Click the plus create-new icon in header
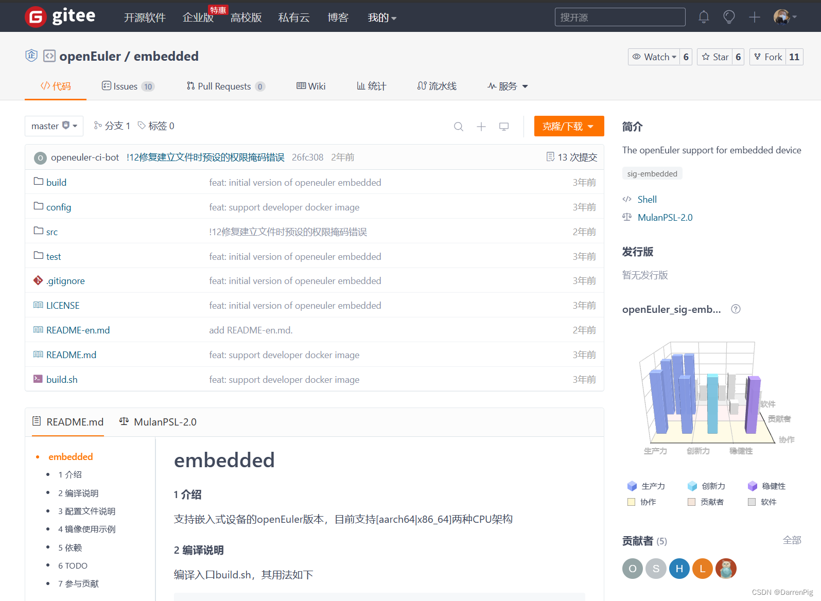Image resolution: width=821 pixels, height=601 pixels. tap(755, 17)
